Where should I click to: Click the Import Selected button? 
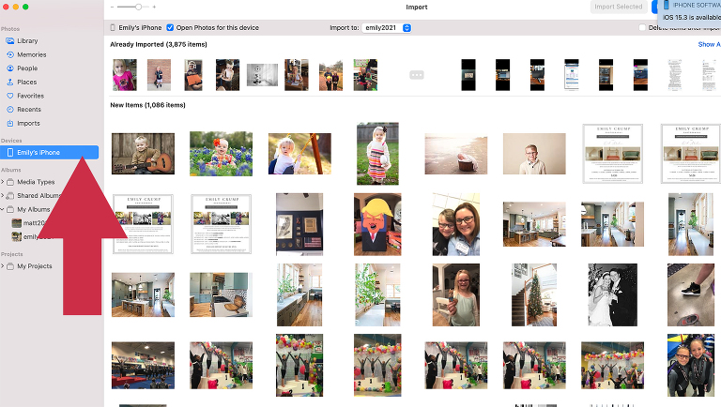click(x=619, y=7)
